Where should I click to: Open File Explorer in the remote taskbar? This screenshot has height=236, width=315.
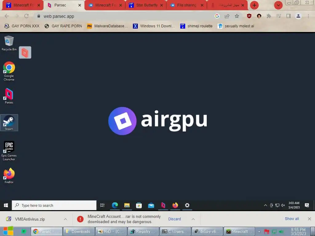pyautogui.click(x=127, y=205)
